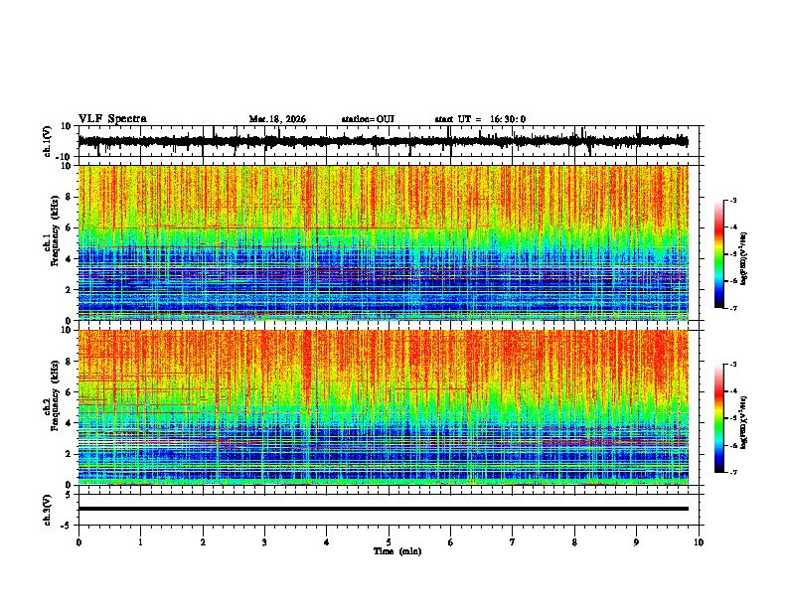Click the ch.1 voltage waveform trace

383,141
